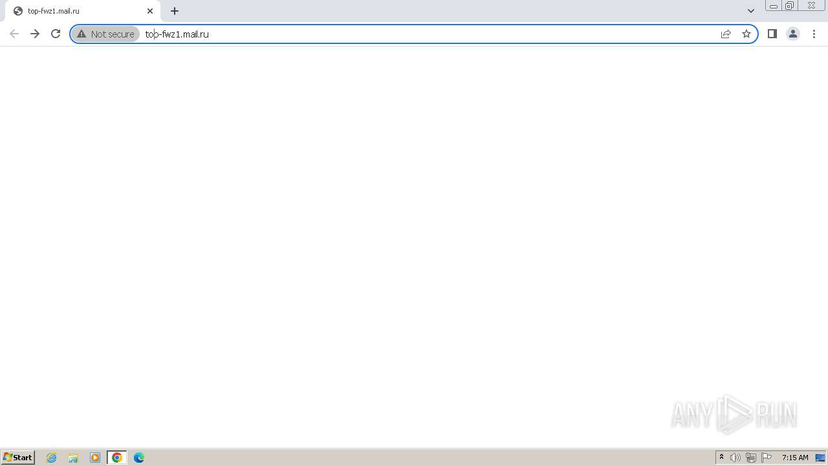Open the volume speaker tray icon
This screenshot has height=466, width=828.
[x=735, y=458]
